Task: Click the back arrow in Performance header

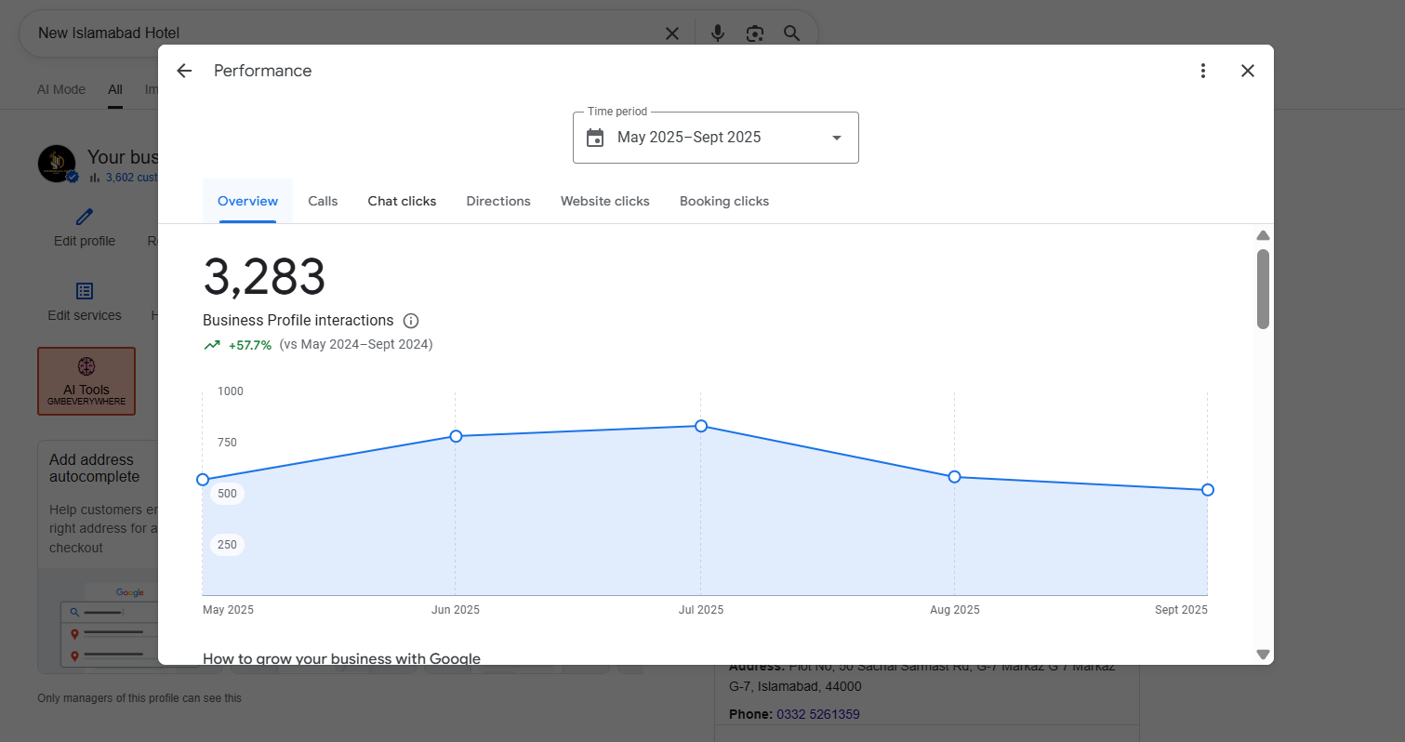Action: click(x=184, y=71)
